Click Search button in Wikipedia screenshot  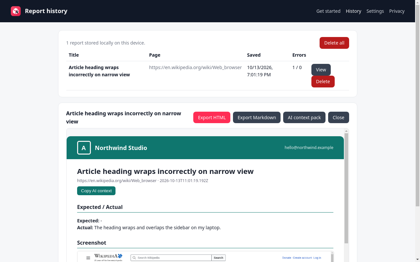point(219,258)
